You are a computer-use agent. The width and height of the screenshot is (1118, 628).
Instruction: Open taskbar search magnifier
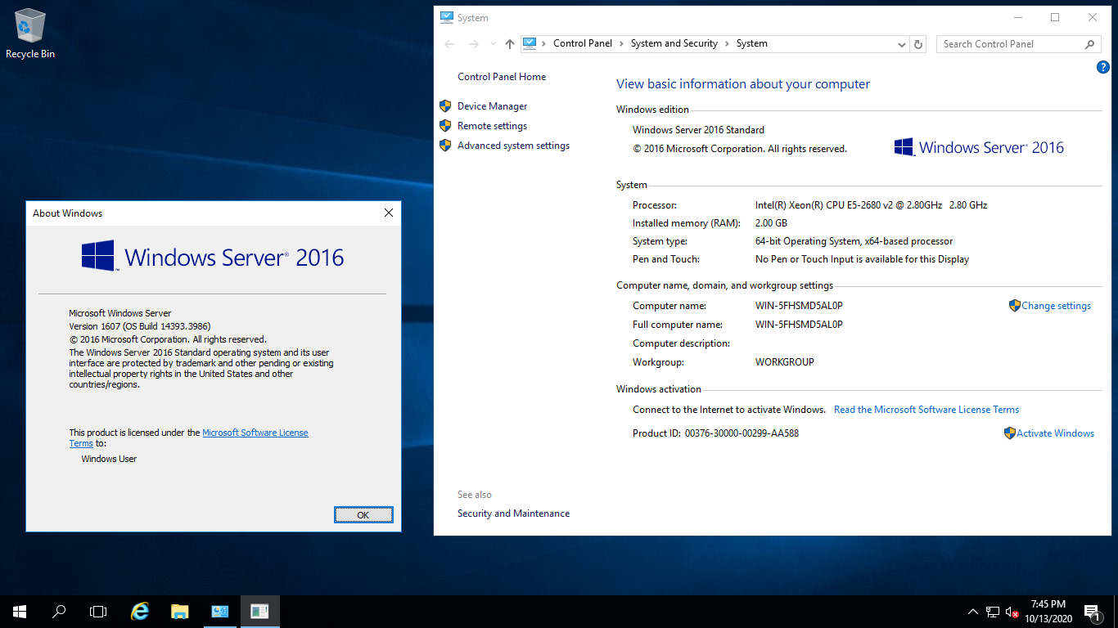[59, 611]
